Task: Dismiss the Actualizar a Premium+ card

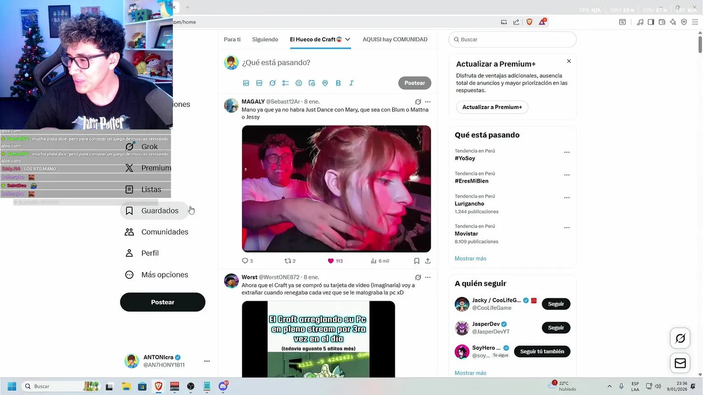Action: [x=569, y=61]
